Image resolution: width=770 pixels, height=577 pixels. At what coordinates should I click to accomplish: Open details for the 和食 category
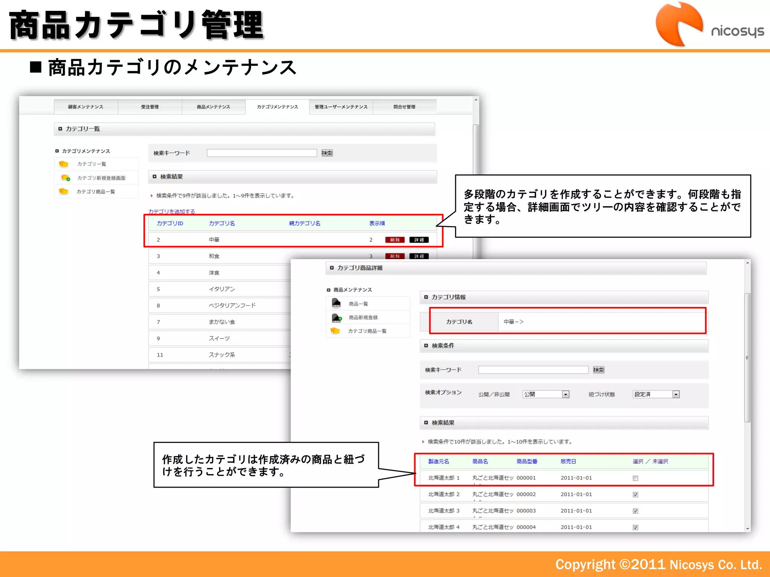click(x=419, y=256)
